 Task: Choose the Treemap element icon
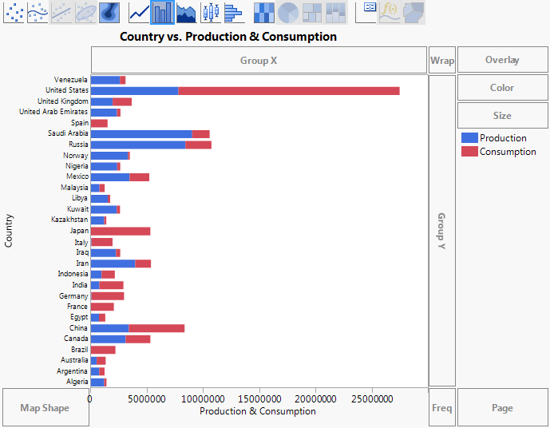point(312,12)
